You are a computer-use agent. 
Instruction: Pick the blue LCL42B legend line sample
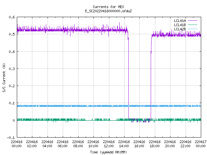[x=192, y=29]
